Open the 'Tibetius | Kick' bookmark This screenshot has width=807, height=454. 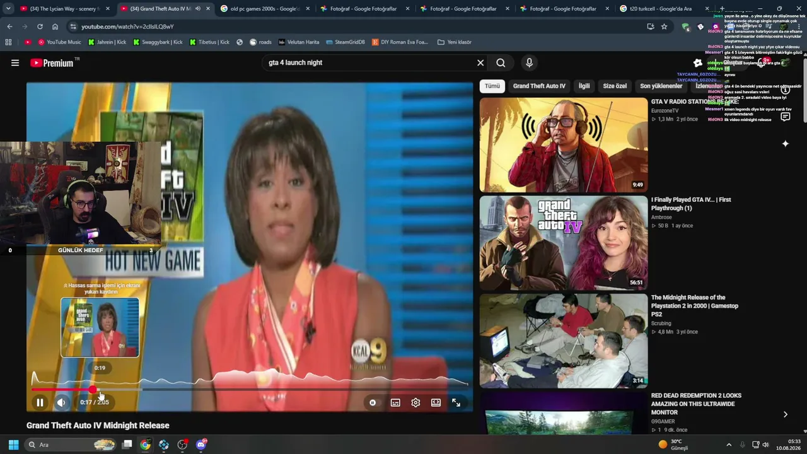pyautogui.click(x=209, y=42)
